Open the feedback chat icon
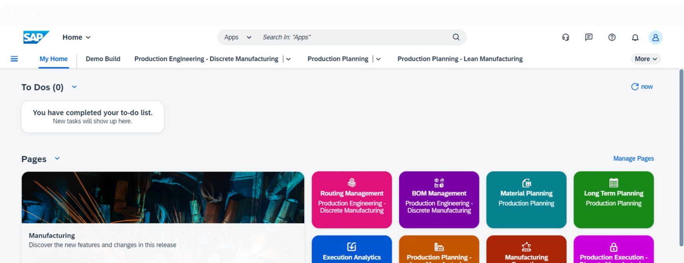Screen dimensions: 684x263 589,37
